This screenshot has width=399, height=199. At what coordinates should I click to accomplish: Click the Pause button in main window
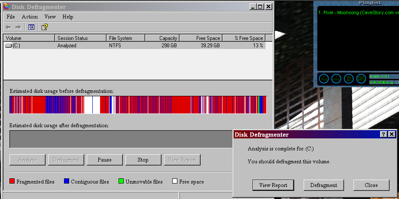coord(105,160)
